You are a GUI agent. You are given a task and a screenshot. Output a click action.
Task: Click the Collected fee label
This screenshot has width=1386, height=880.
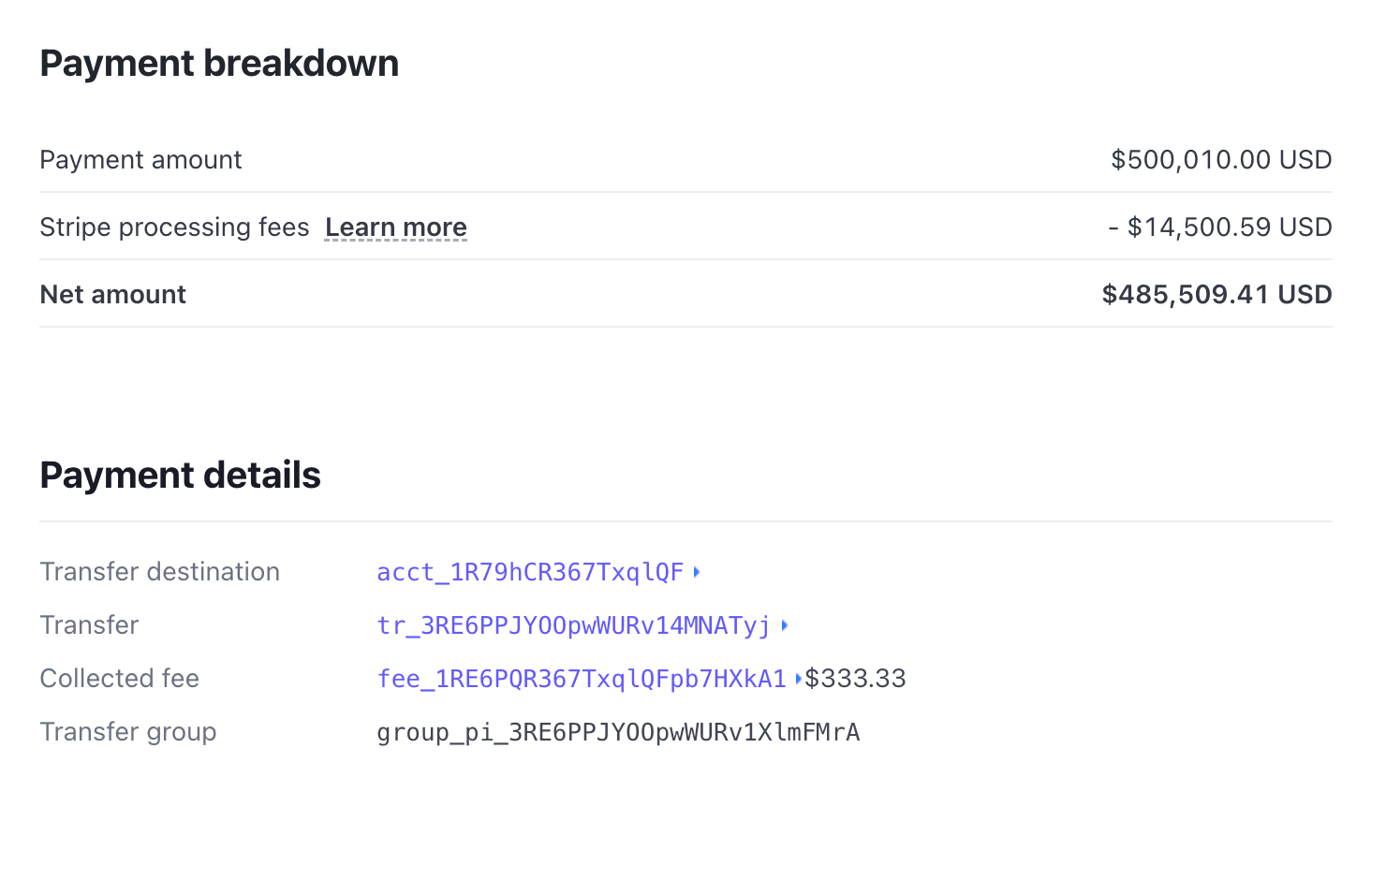pyautogui.click(x=120, y=679)
